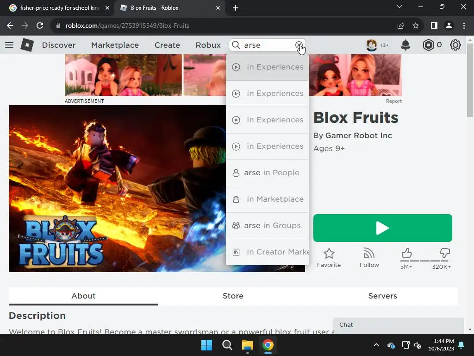Switch to fisher-price Google tab
Image resolution: width=474 pixels, height=356 pixels.
57,8
